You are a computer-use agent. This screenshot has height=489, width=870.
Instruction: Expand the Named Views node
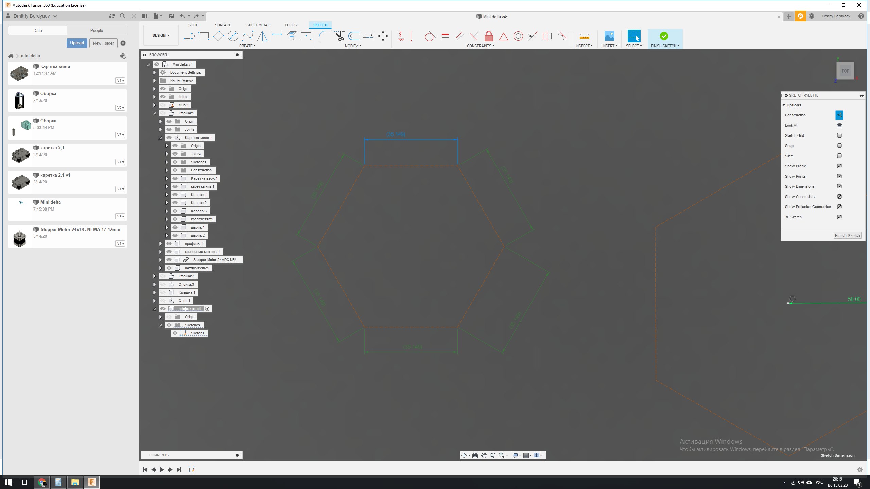pyautogui.click(x=154, y=80)
